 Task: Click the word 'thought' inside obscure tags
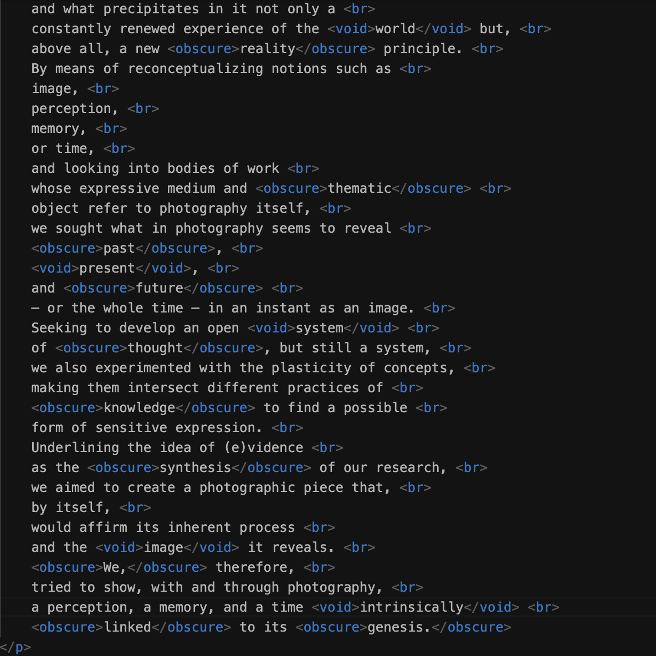155,348
